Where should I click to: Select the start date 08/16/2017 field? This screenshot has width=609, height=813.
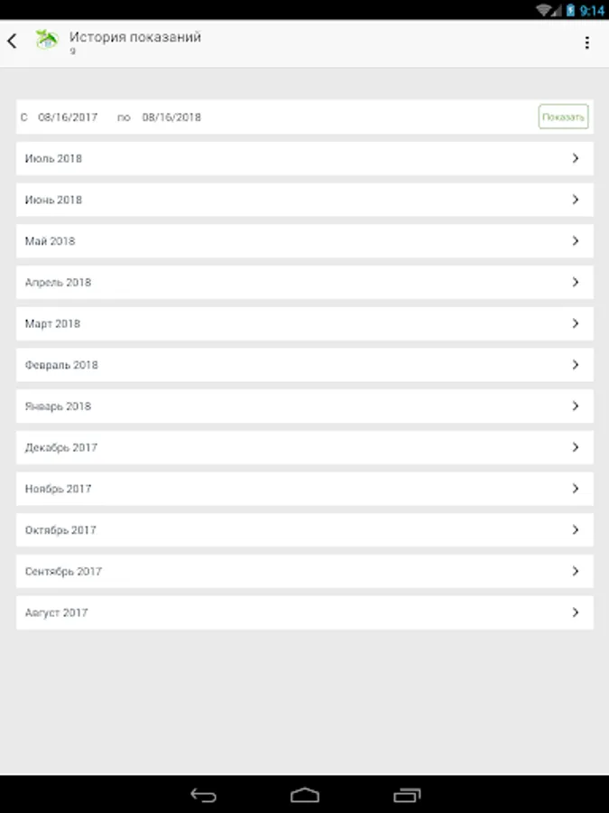click(68, 117)
